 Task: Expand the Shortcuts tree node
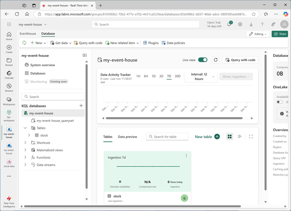pyautogui.click(x=25, y=143)
